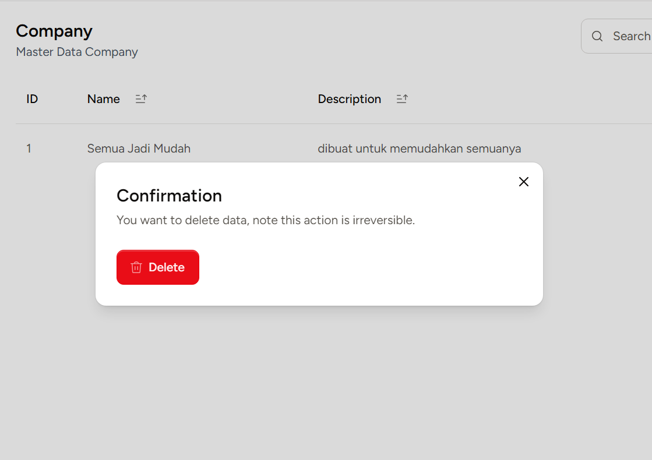Select the row Semua Jadi Mudah
The image size is (652, 460).
point(139,148)
